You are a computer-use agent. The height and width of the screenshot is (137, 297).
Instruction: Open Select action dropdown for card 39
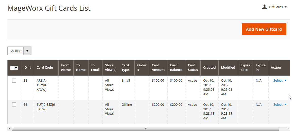280,104
